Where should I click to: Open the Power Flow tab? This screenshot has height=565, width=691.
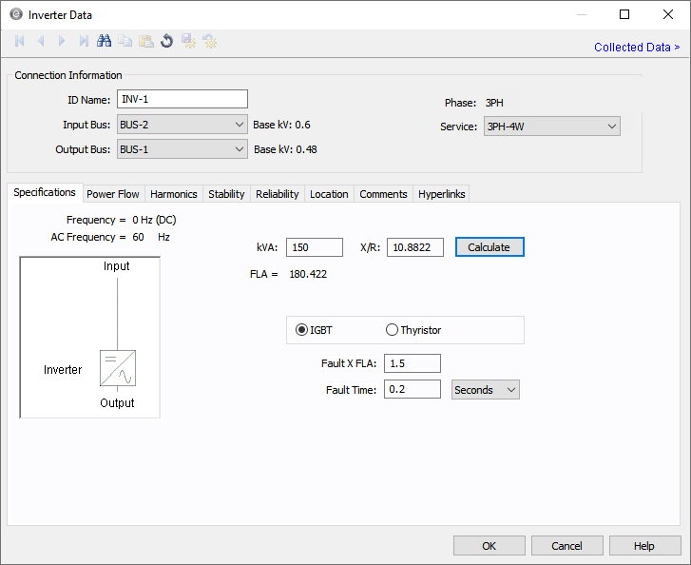click(x=113, y=194)
